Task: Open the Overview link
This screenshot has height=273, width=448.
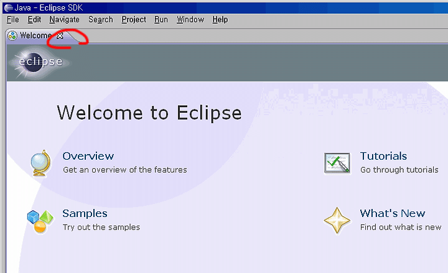Action: pos(88,156)
